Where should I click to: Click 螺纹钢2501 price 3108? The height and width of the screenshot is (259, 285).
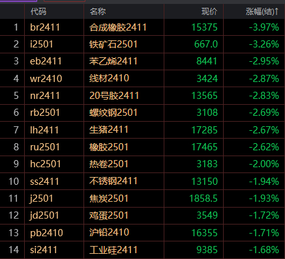click(x=207, y=113)
